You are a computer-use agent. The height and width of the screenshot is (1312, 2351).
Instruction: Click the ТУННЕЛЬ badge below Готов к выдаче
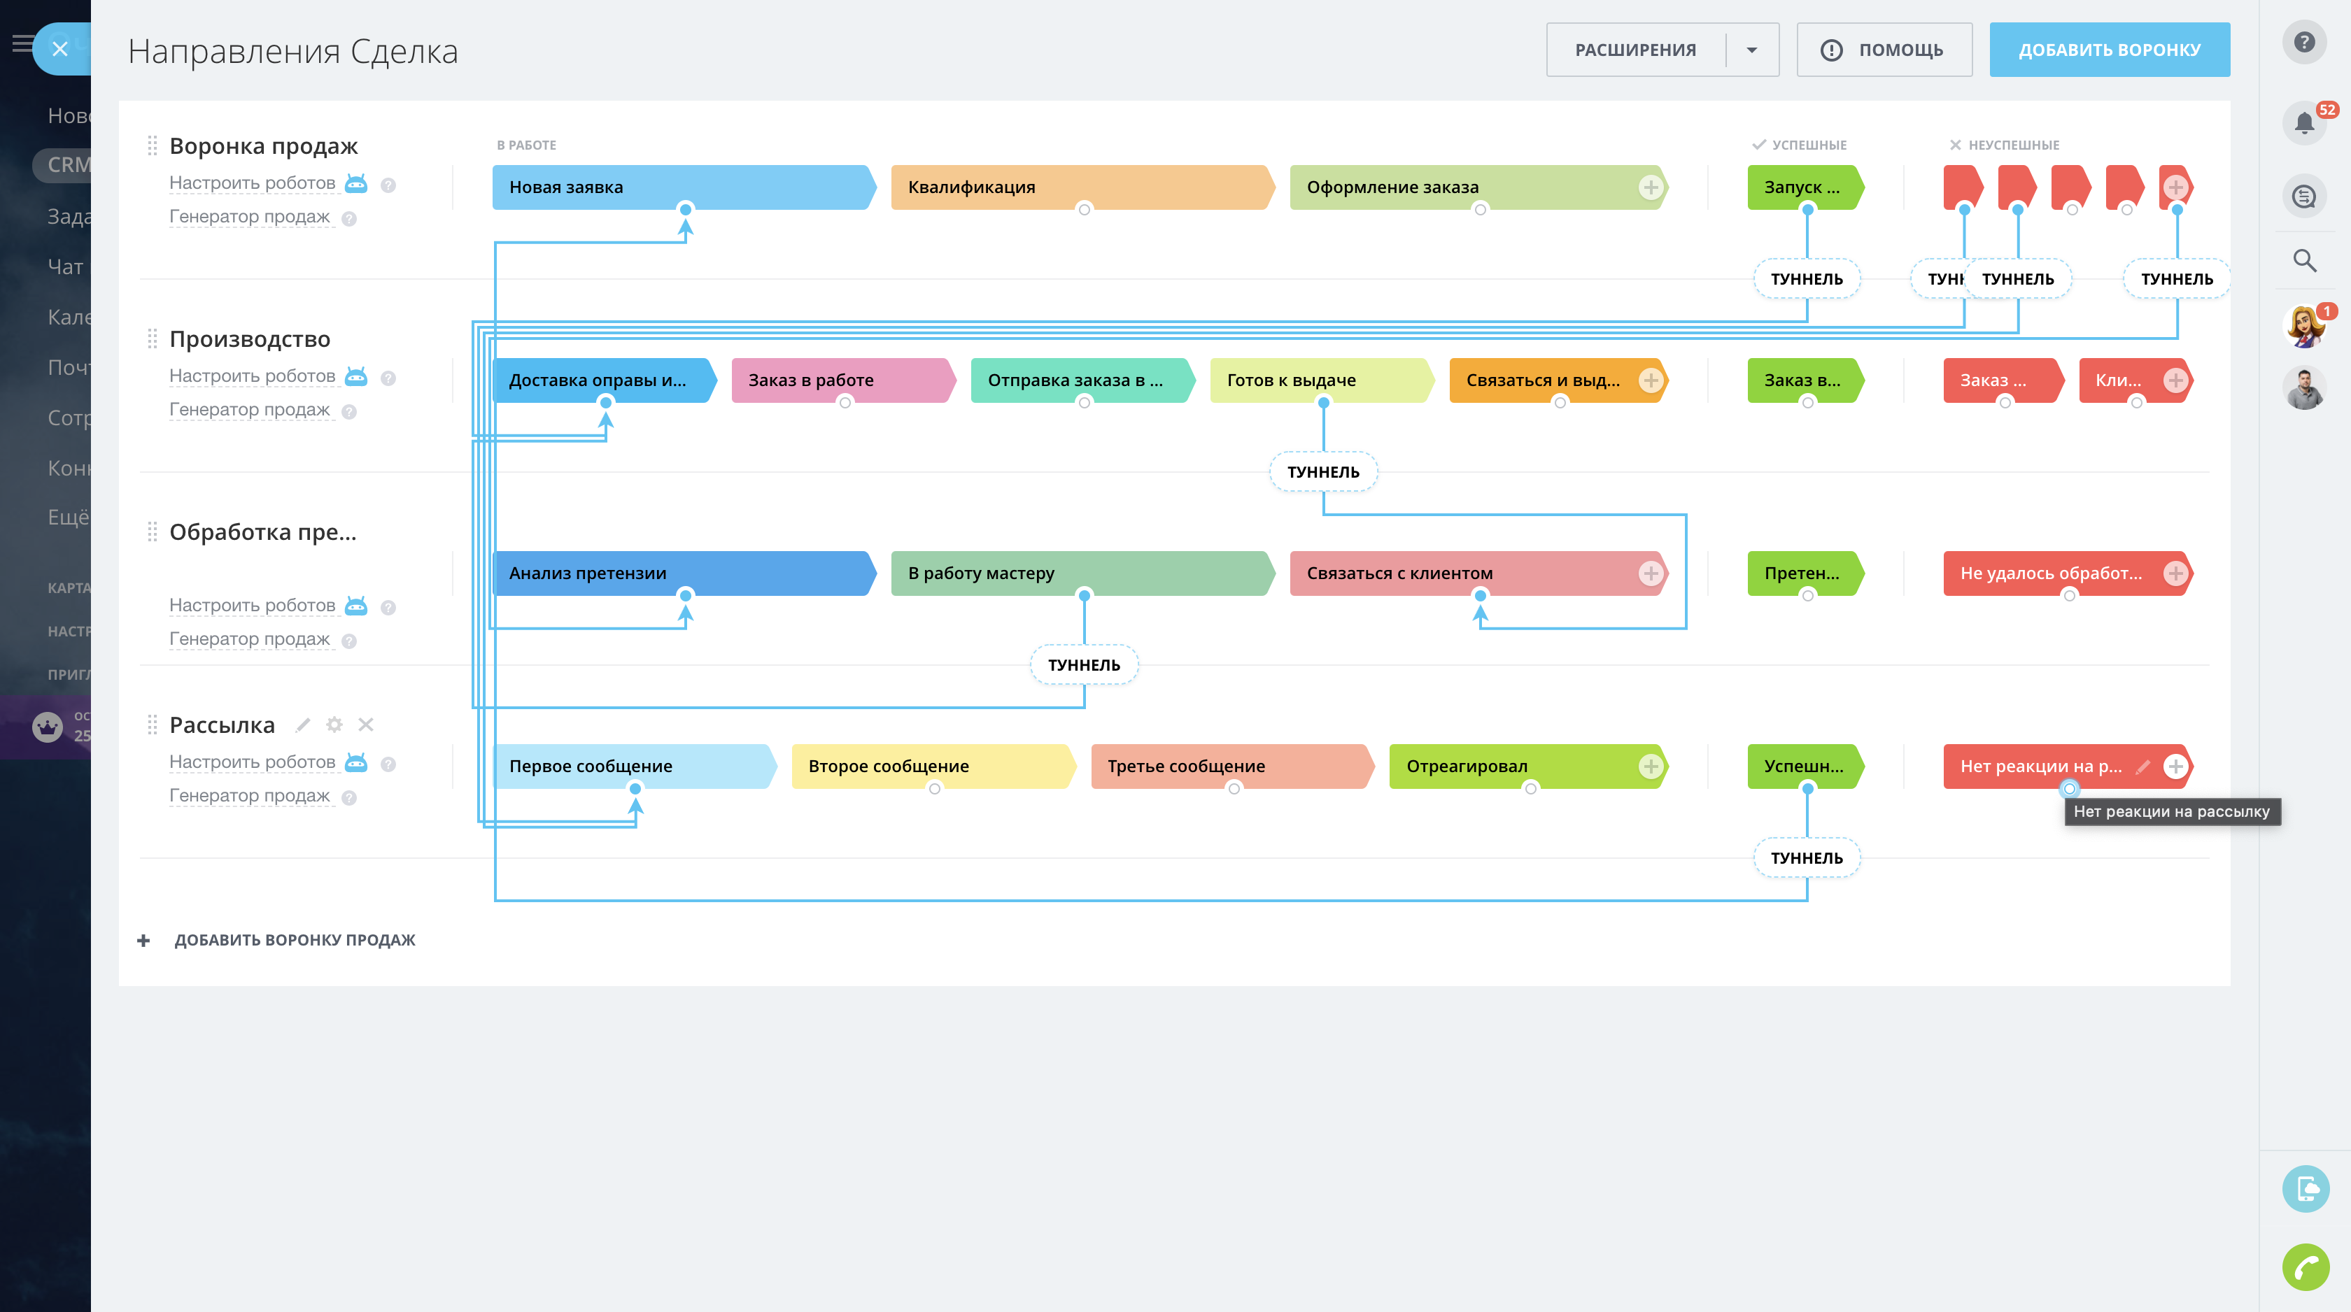pyautogui.click(x=1323, y=471)
